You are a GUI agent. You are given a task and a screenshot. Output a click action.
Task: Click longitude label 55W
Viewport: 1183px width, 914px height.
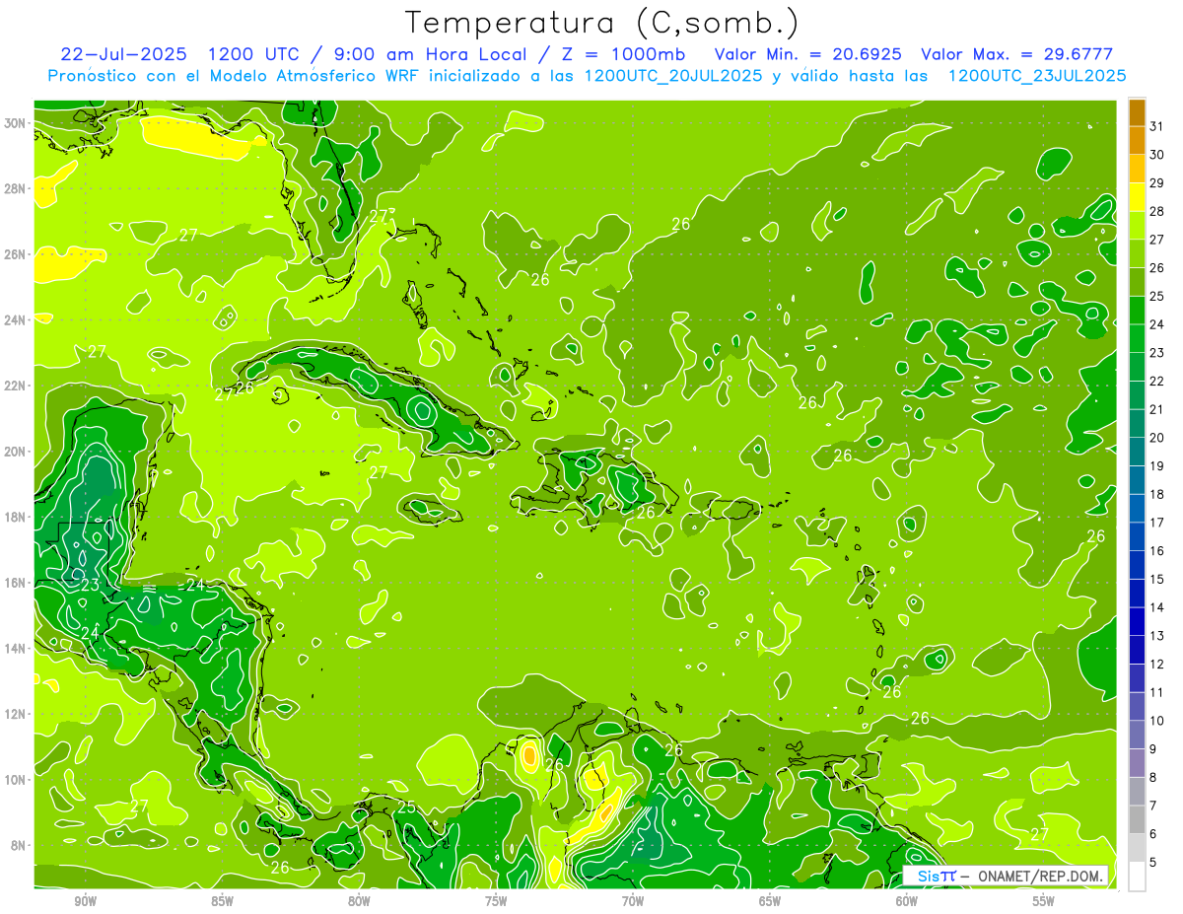click(1044, 901)
